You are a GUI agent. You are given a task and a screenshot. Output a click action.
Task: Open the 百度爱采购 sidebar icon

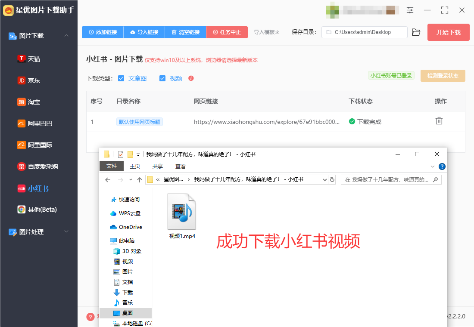click(x=21, y=167)
